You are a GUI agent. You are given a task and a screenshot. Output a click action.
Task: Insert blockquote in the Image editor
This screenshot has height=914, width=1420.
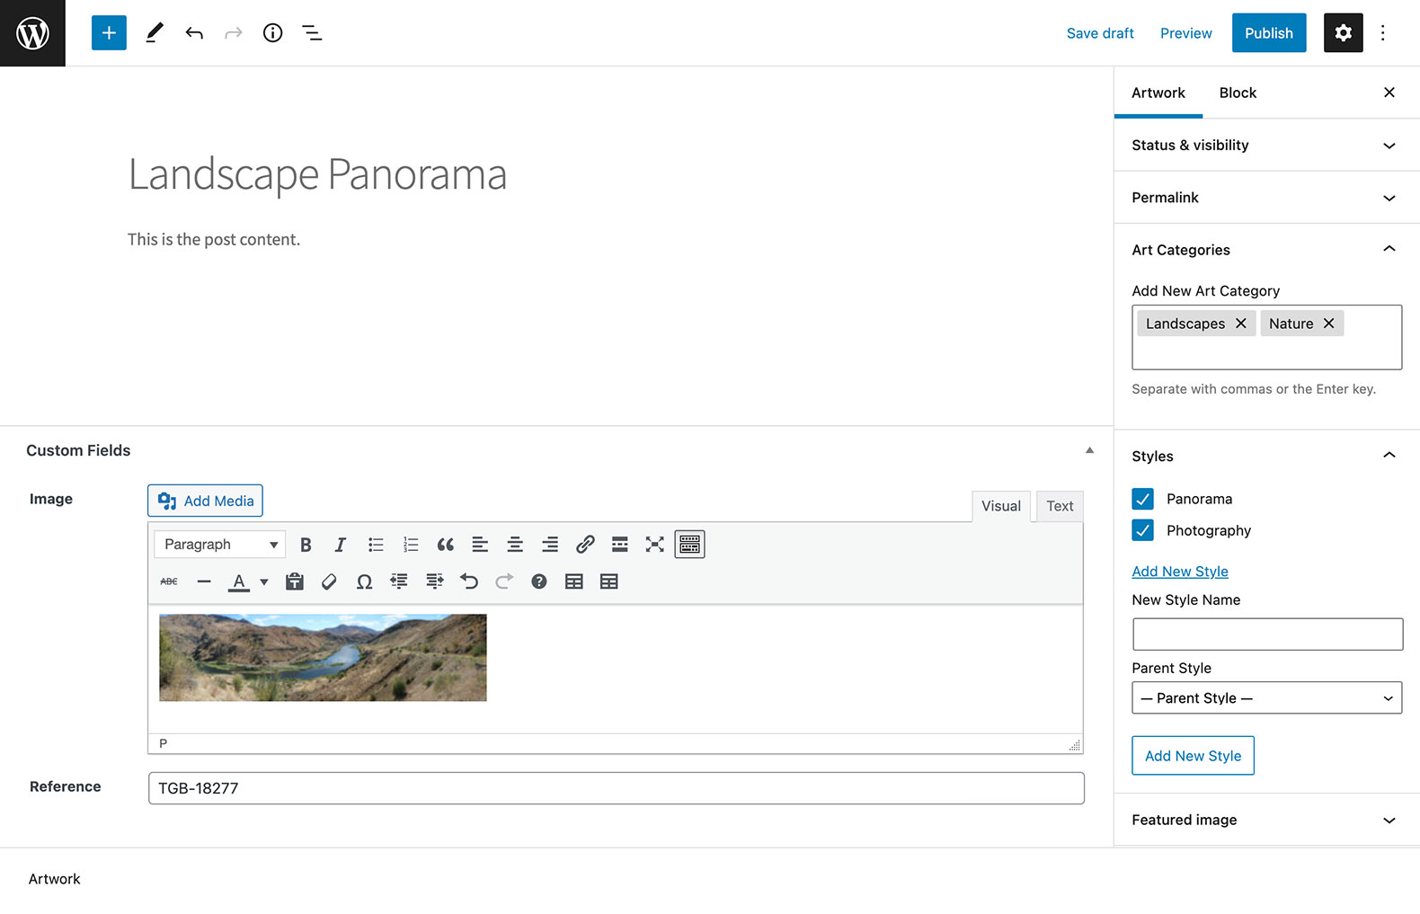[445, 545]
